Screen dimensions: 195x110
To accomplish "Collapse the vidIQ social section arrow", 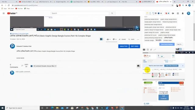I will click(x=184, y=79).
